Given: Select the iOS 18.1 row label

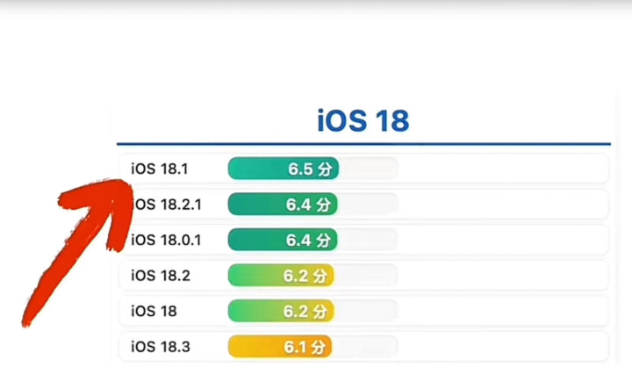Looking at the screenshot, I should (160, 169).
